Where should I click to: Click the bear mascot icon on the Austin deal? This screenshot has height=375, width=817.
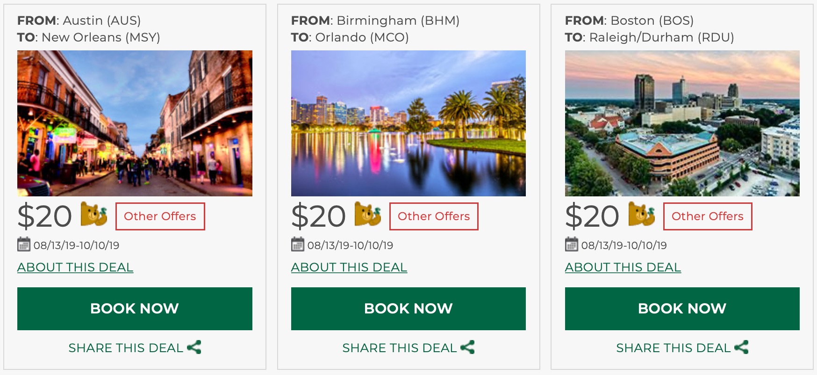(x=94, y=214)
